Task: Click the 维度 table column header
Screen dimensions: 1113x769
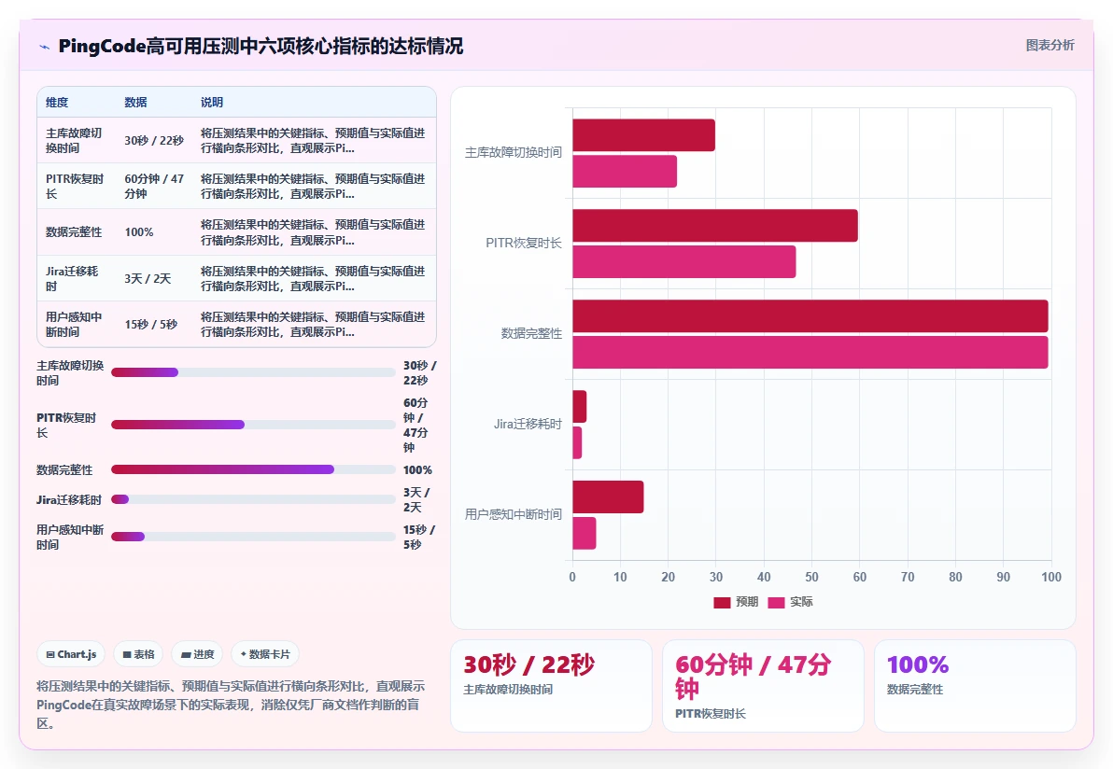Action: [57, 102]
